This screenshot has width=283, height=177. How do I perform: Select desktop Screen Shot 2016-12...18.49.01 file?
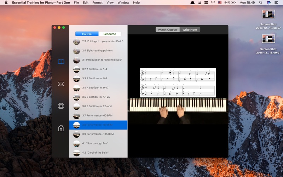pos(268,44)
